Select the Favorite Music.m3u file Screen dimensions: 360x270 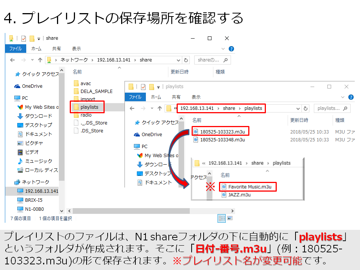click(250, 187)
